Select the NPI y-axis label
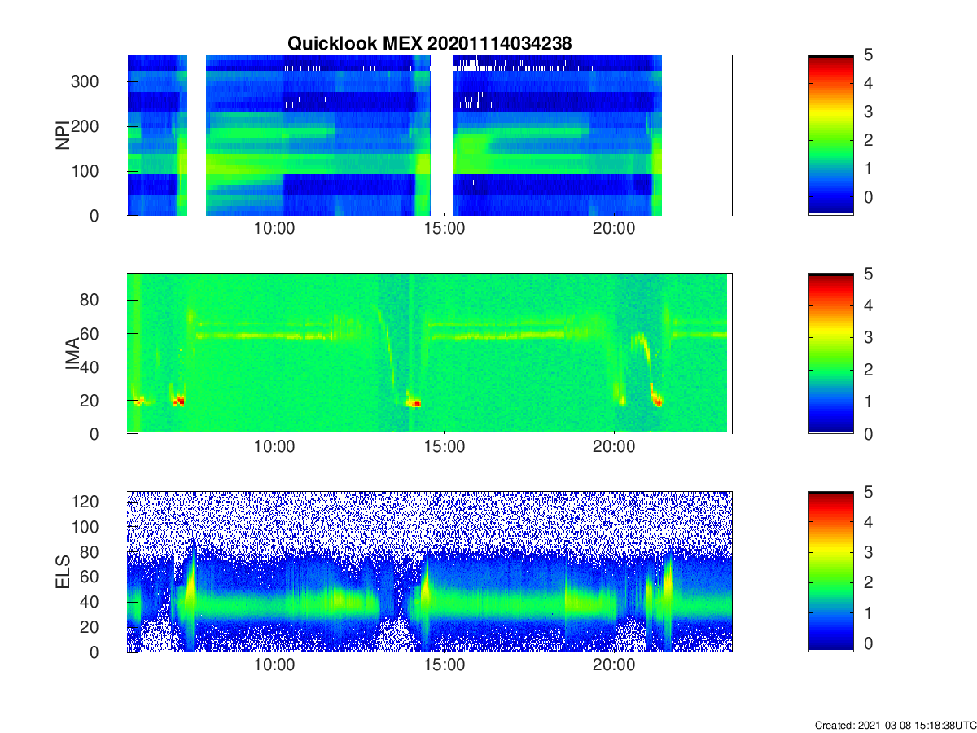The height and width of the screenshot is (733, 977). pos(62,135)
